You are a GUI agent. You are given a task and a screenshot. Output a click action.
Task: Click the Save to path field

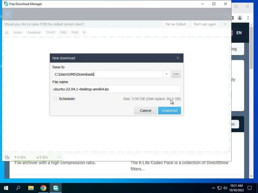pyautogui.click(x=108, y=74)
